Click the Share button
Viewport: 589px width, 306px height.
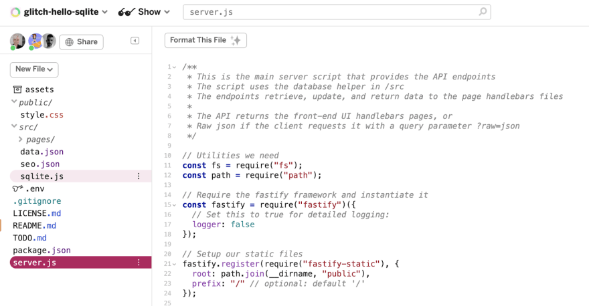coord(81,41)
